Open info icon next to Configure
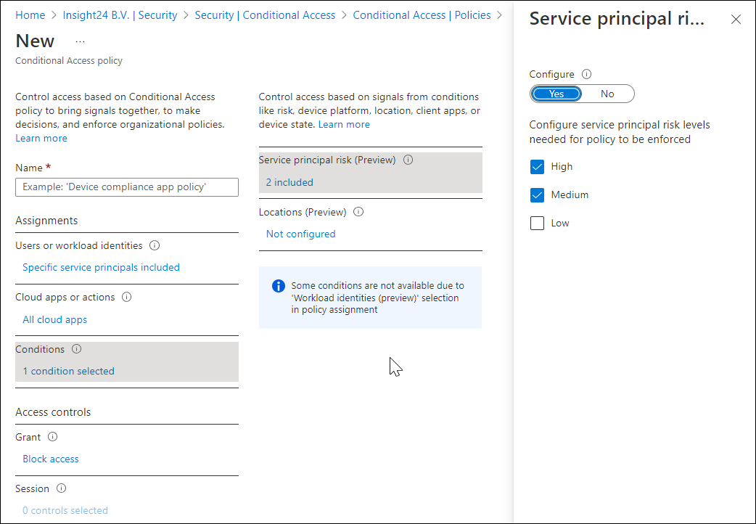 click(x=586, y=74)
